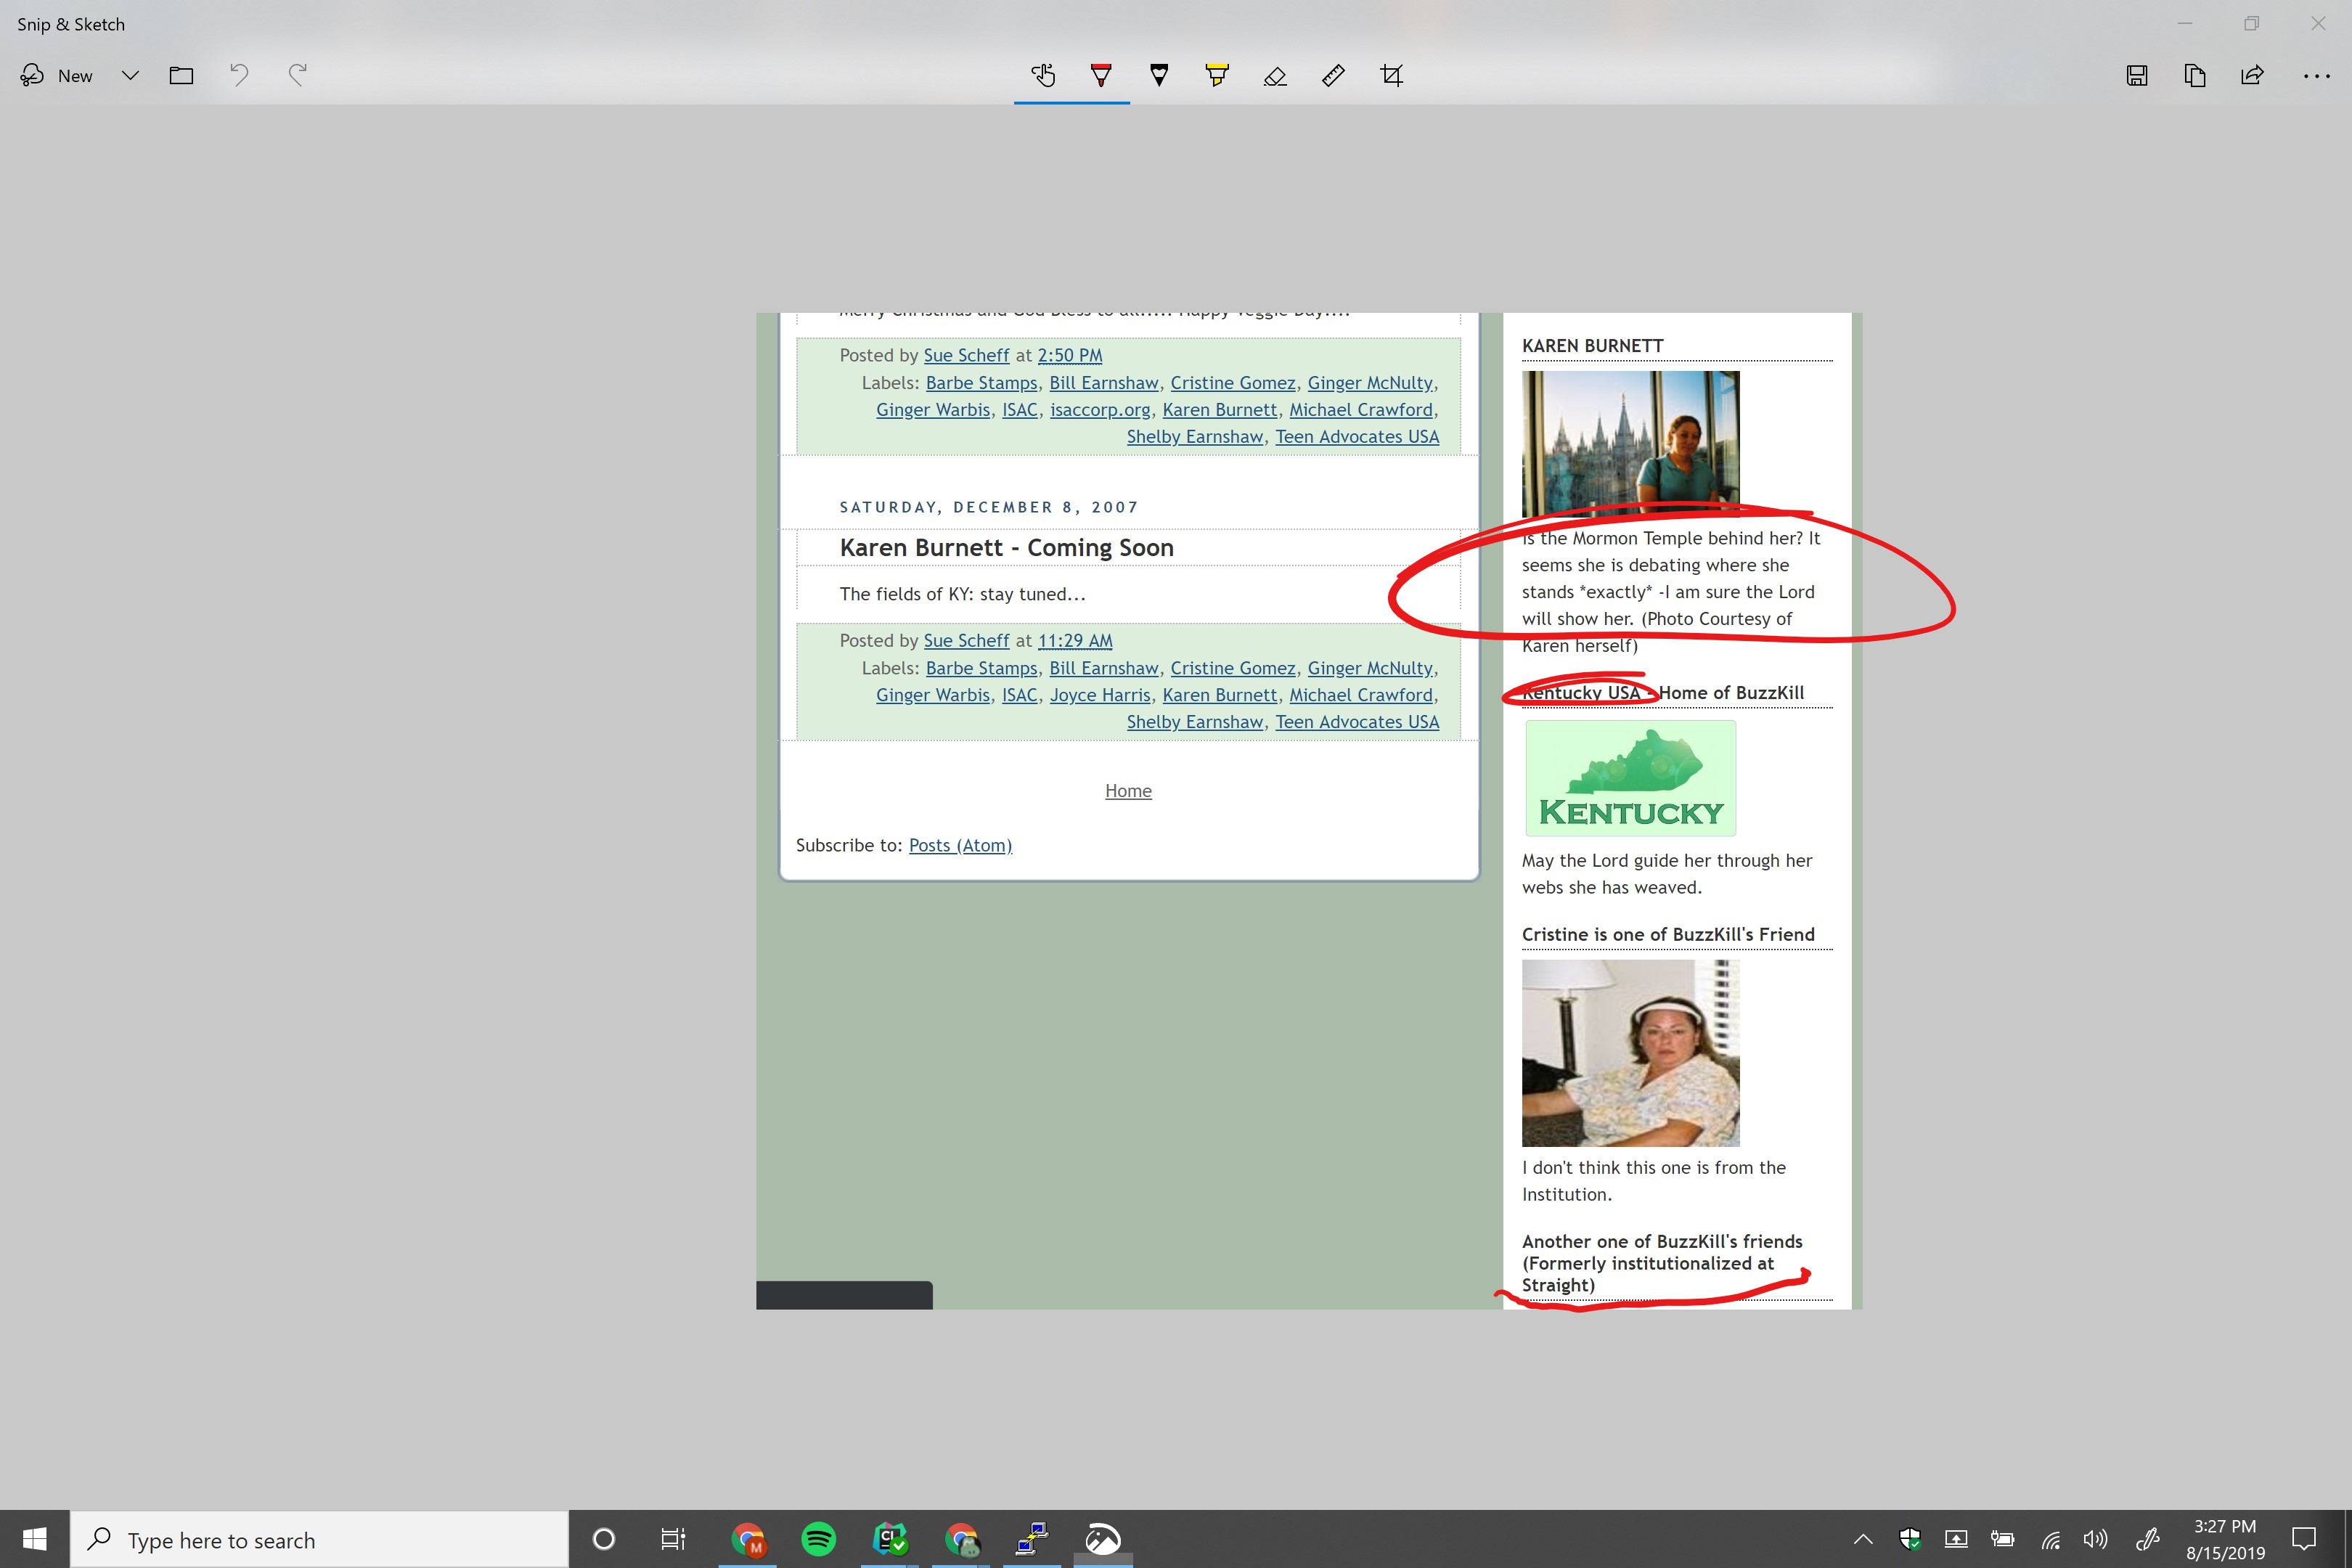The width and height of the screenshot is (2352, 1568).
Task: Toggle Touch Writing mode
Action: coord(1043,75)
